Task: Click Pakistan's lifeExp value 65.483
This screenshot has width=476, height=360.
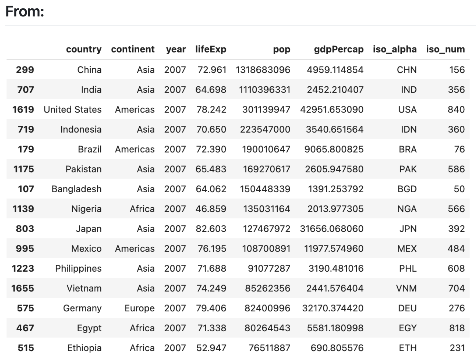Action: (x=211, y=169)
